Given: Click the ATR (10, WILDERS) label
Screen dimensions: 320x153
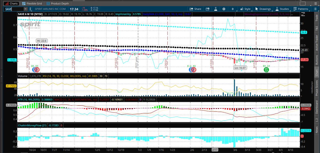Looking at the screenshot, I should click(29, 99).
